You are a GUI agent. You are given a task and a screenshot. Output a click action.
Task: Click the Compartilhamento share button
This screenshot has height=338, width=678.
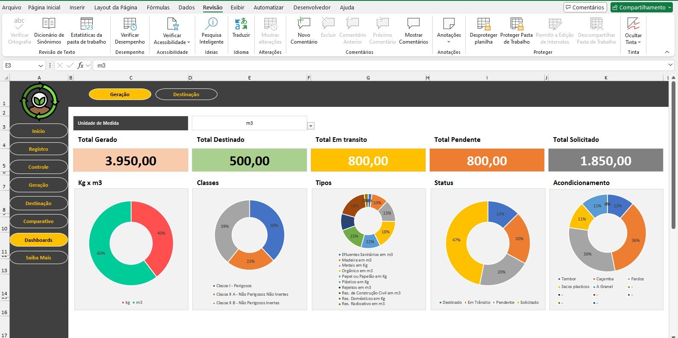click(642, 7)
